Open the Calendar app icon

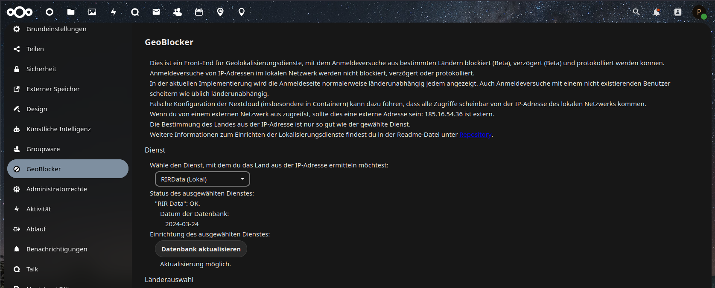click(x=199, y=12)
